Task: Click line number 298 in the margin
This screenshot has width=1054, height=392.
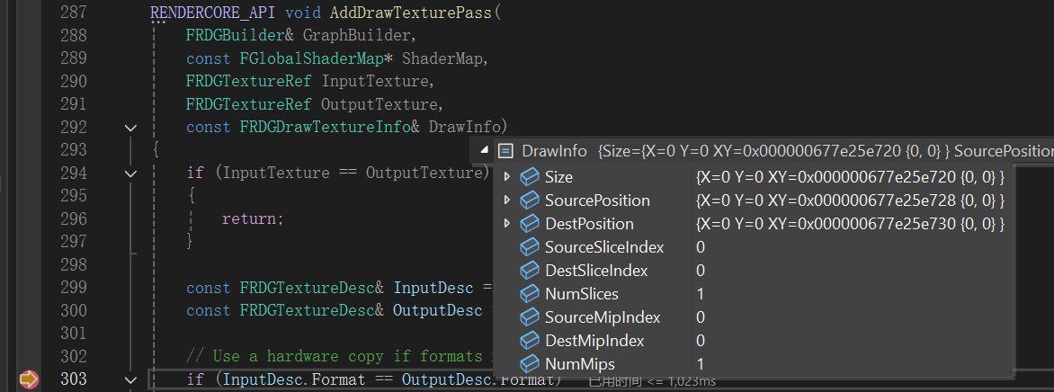Action: click(73, 264)
